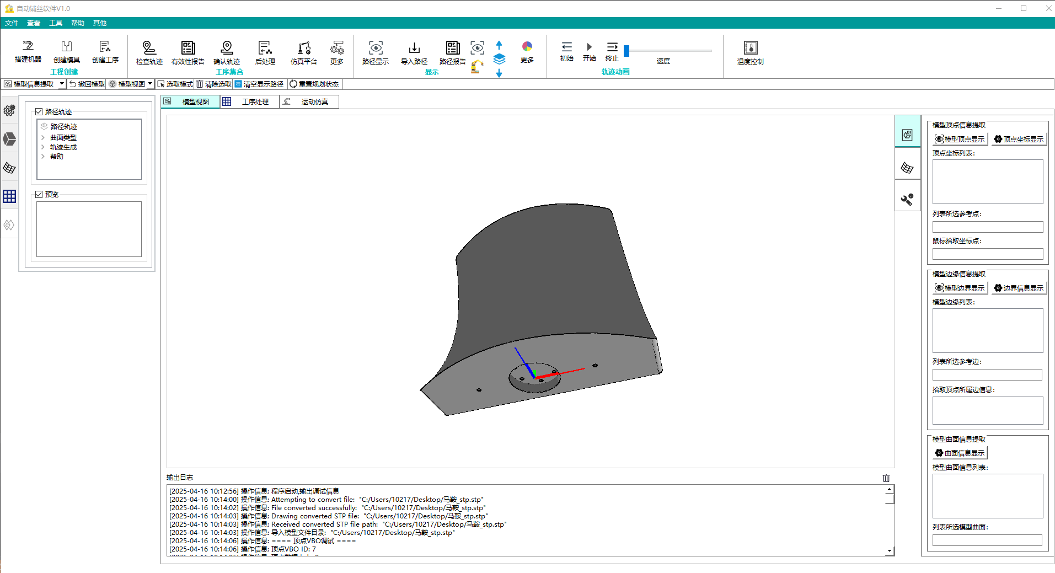The image size is (1055, 573).
Task: Expand the 帮助 tree node
Action: click(x=43, y=156)
